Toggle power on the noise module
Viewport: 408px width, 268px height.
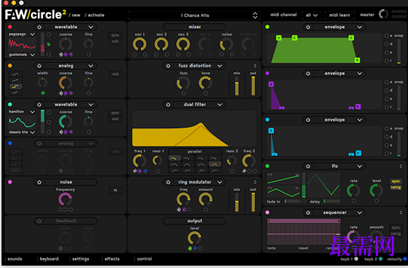[x=39, y=182]
